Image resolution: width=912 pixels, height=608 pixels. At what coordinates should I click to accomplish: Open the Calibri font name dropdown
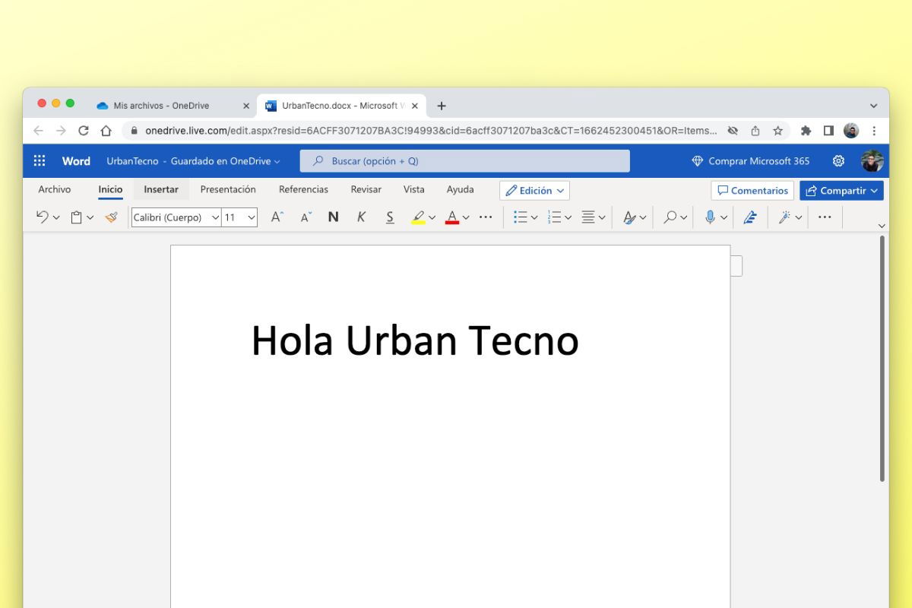pyautogui.click(x=175, y=217)
